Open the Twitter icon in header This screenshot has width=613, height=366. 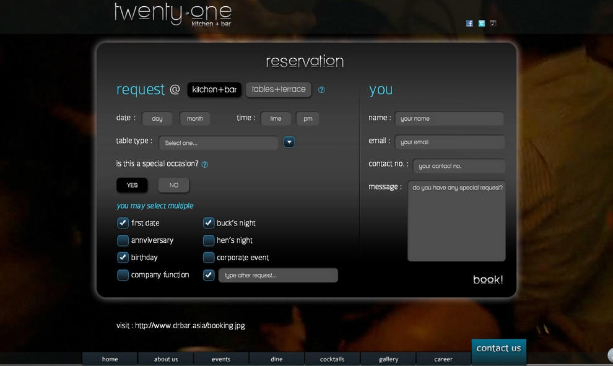click(x=482, y=24)
